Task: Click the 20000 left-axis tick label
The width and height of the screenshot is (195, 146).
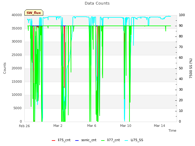Action: coord(17,68)
